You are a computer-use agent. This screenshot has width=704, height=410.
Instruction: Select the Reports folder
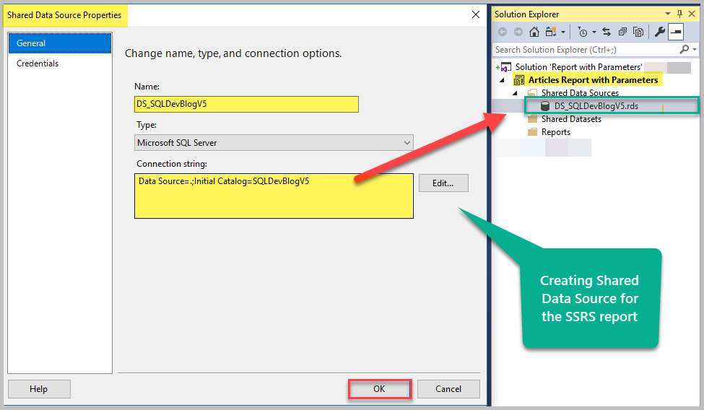click(556, 132)
